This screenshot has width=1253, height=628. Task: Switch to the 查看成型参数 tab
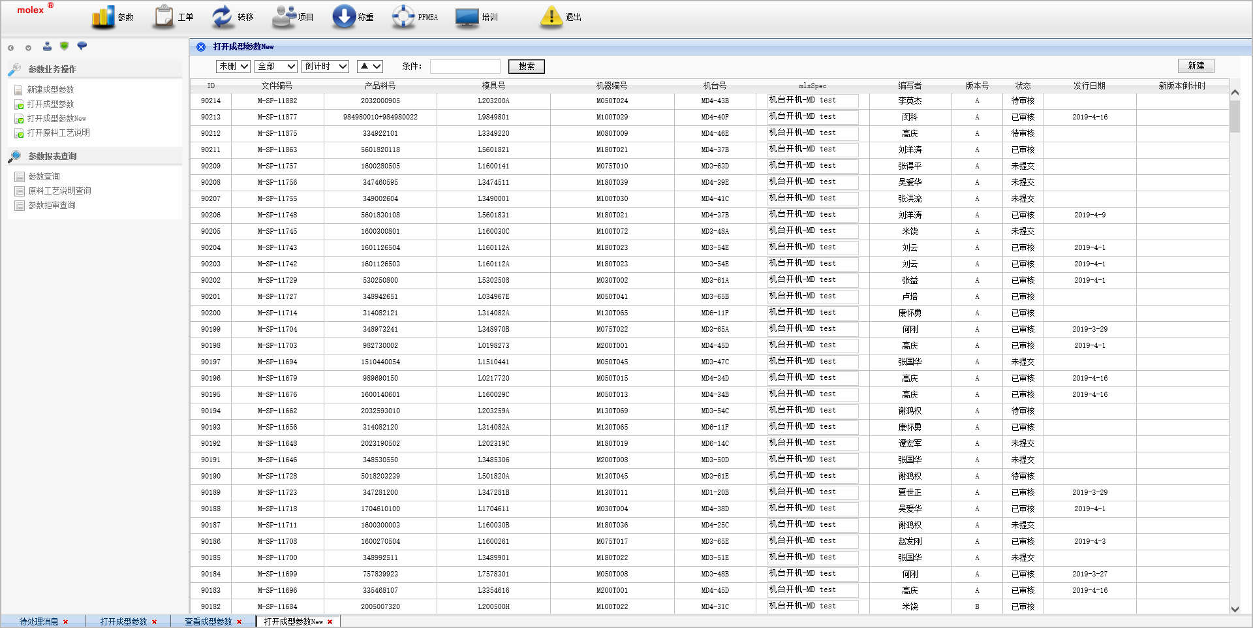(x=208, y=621)
